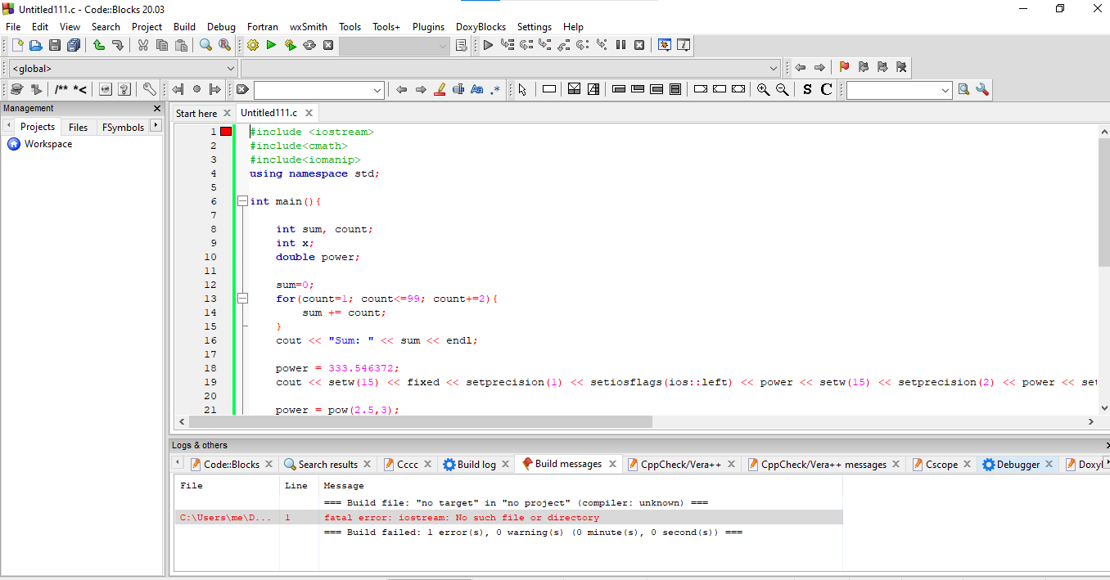1110x580 pixels.
Task: Open the Files tab in Management panel
Action: pos(78,127)
